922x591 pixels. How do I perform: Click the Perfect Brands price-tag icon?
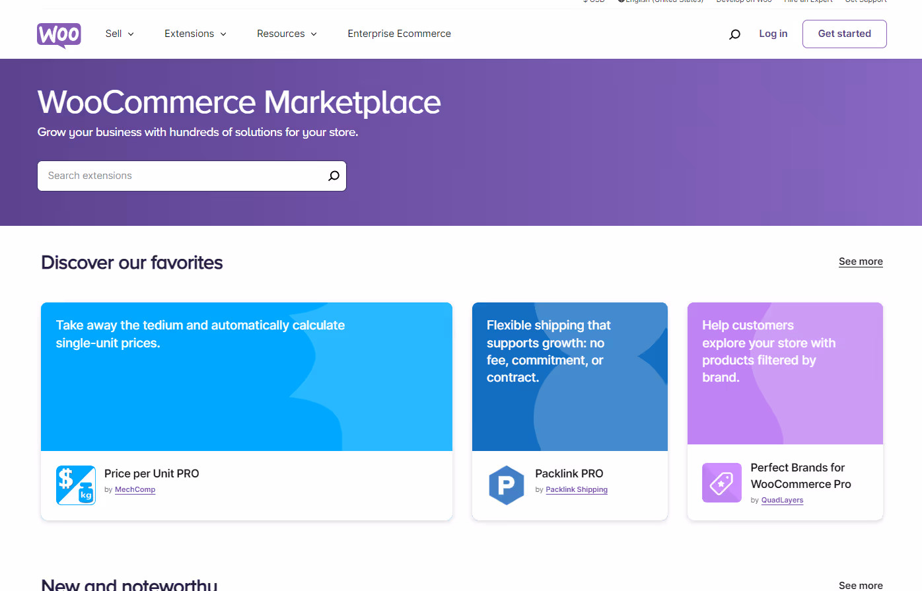(721, 483)
